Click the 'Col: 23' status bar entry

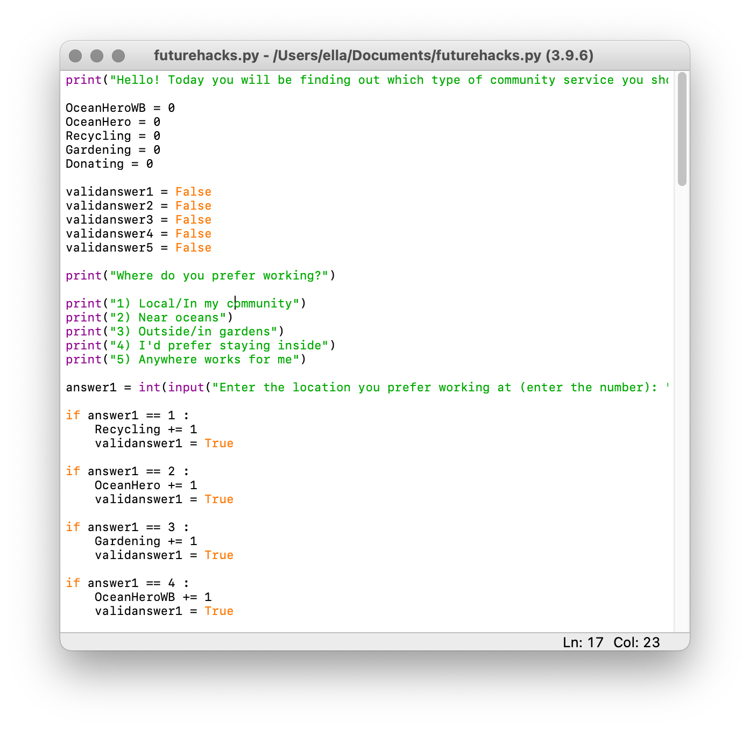coord(636,642)
